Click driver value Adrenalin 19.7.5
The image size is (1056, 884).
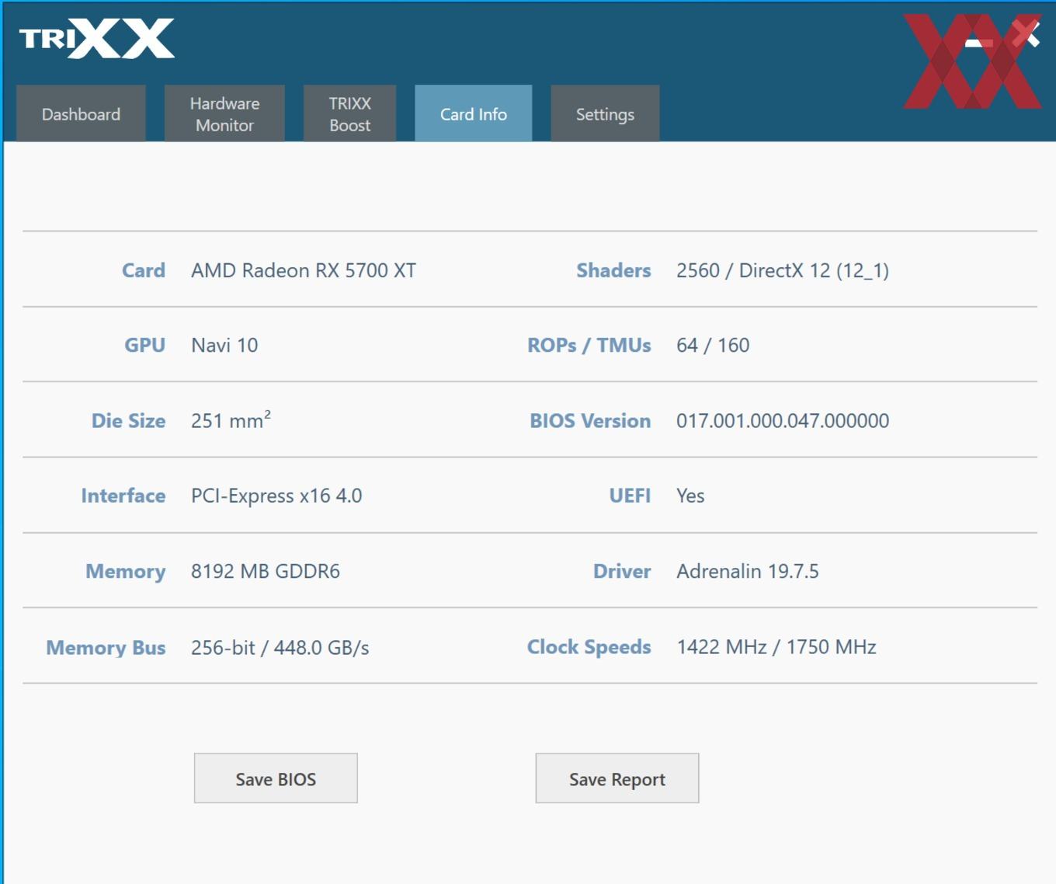pyautogui.click(x=748, y=571)
